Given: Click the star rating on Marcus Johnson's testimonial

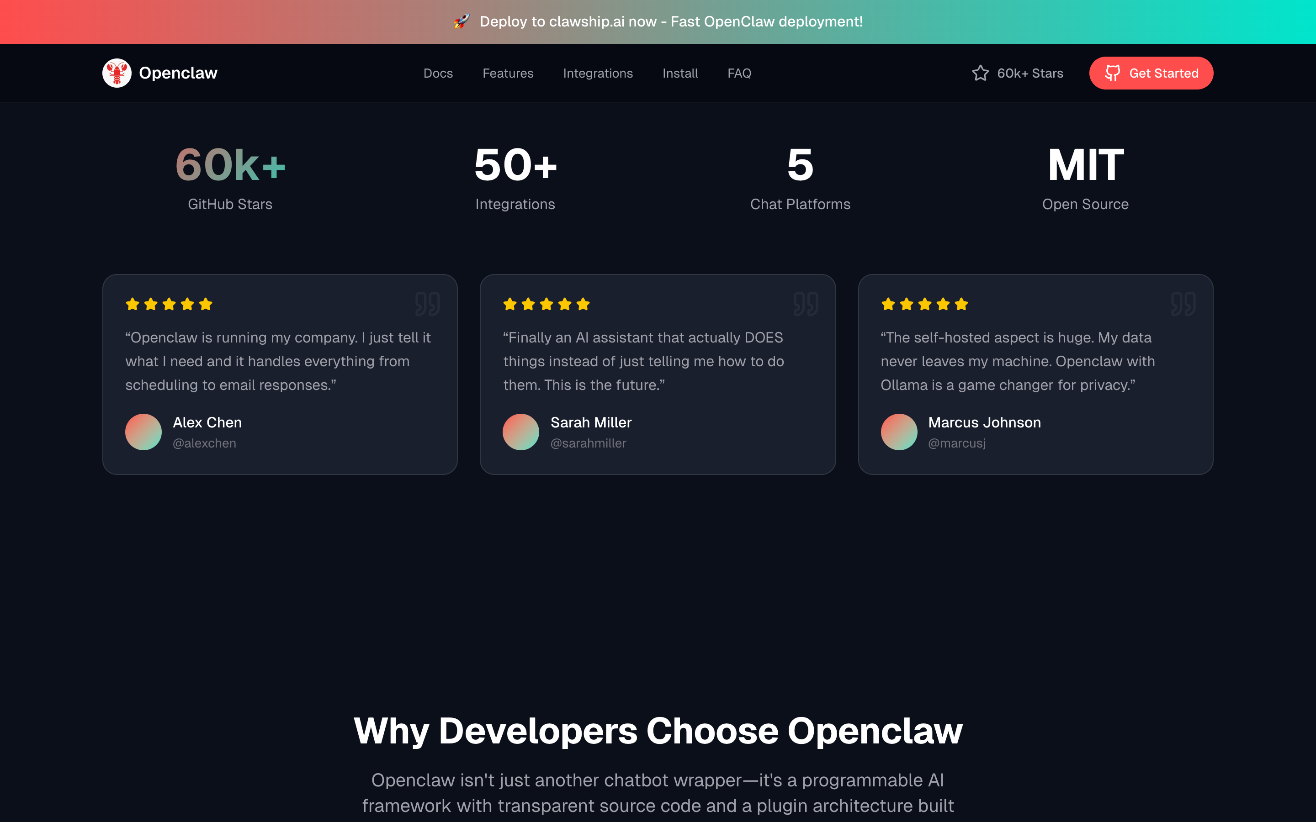Looking at the screenshot, I should click(x=924, y=304).
